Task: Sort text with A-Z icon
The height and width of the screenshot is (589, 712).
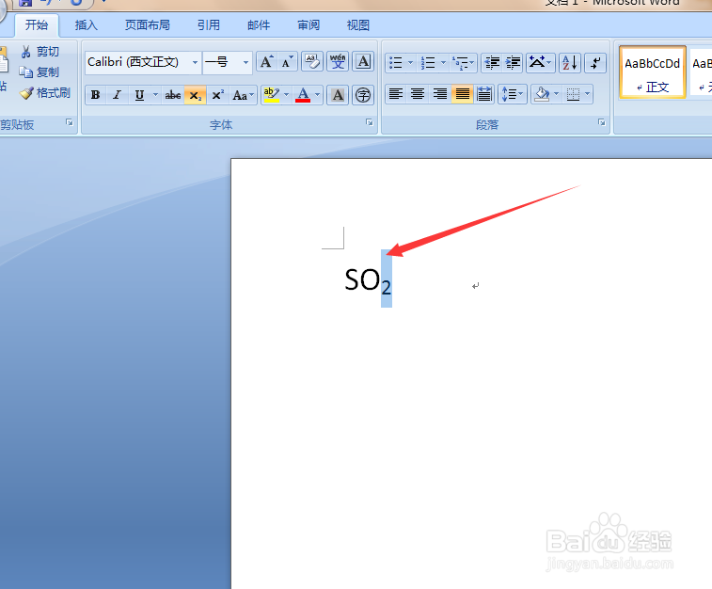Action: [569, 62]
